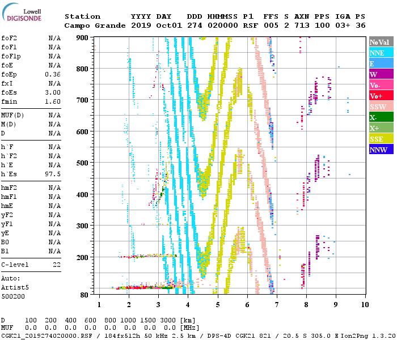
Task: Select the X- dark green swatch
Action: click(x=381, y=117)
